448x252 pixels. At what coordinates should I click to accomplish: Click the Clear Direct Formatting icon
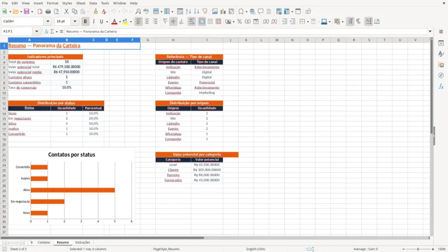pos(104,11)
